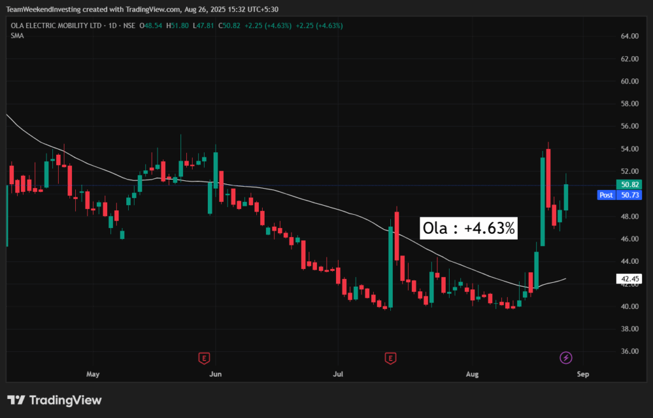The width and height of the screenshot is (653, 418).
Task: Click the Aug label on time axis
Action: pyautogui.click(x=472, y=374)
